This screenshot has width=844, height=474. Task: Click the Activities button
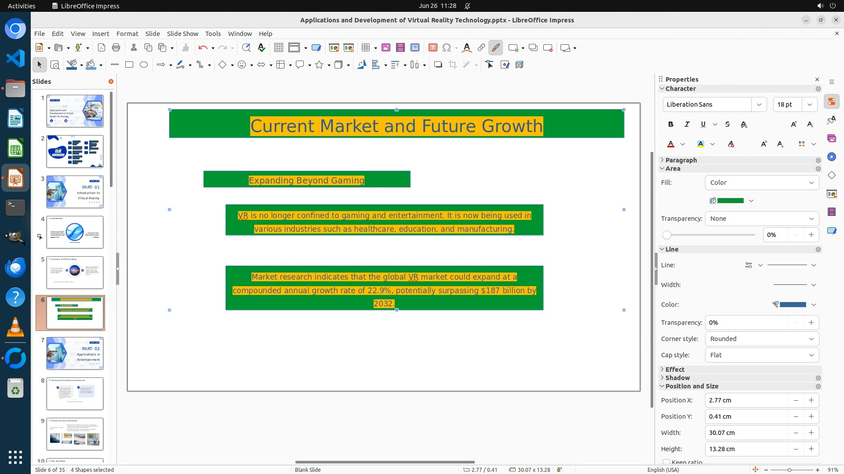[x=22, y=6]
